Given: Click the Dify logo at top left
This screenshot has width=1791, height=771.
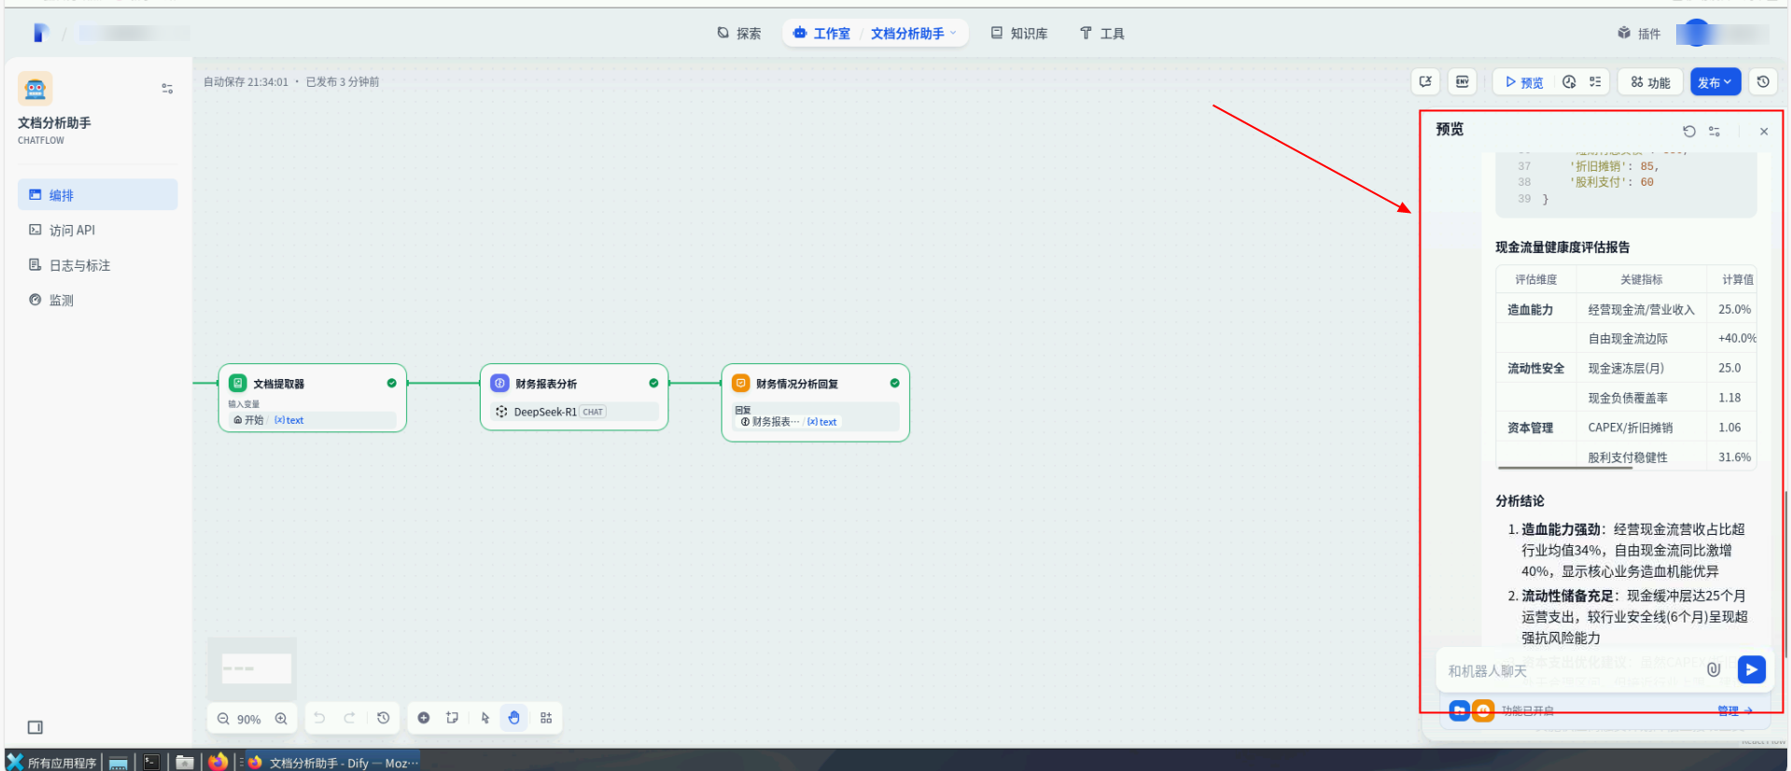Looking at the screenshot, I should (40, 34).
